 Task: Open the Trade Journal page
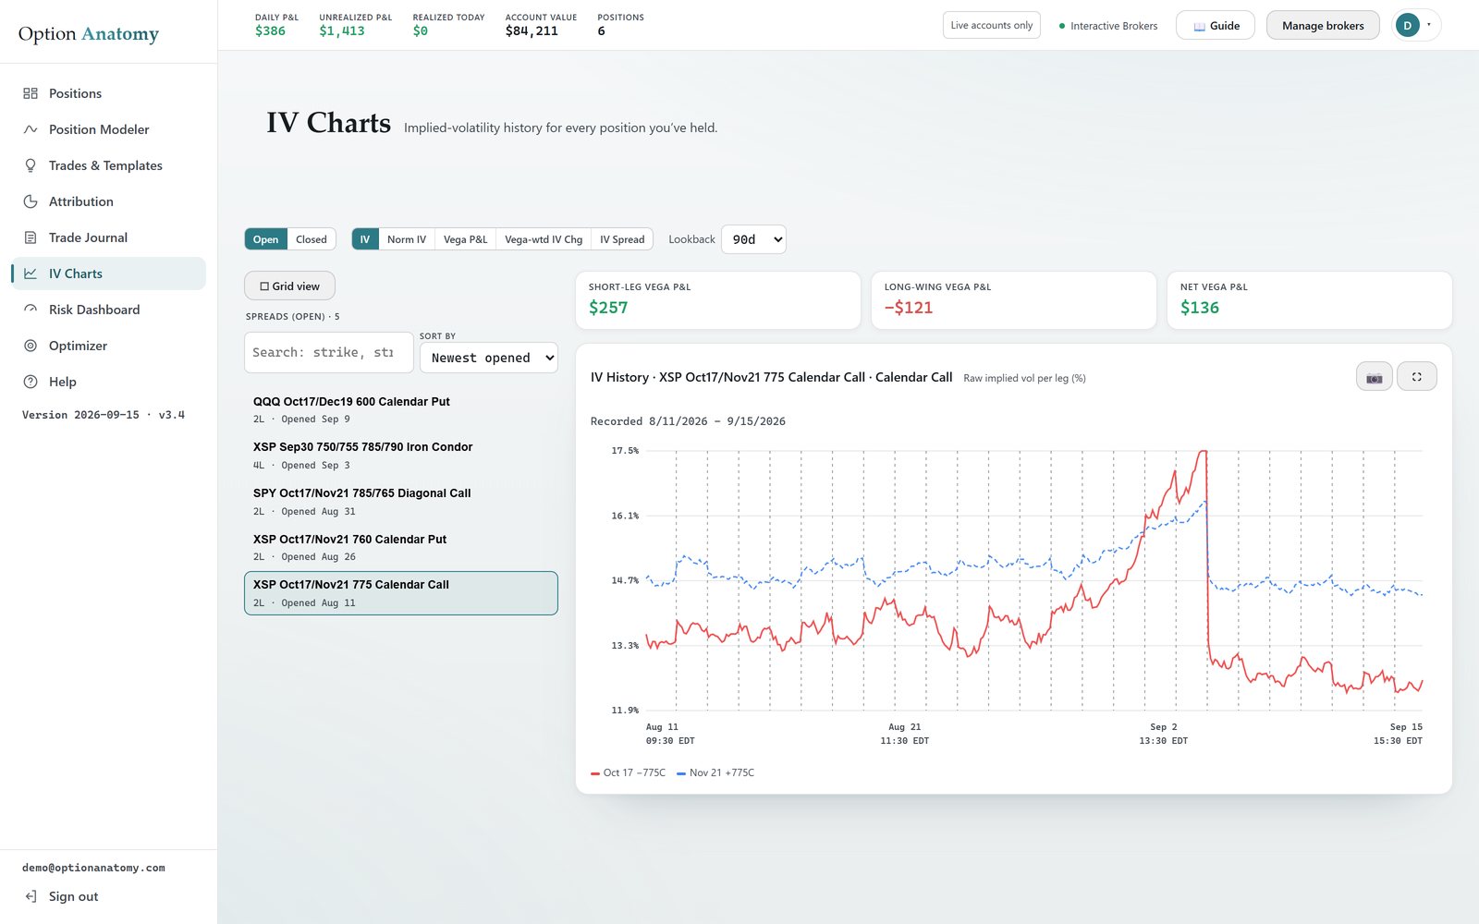tap(109, 237)
